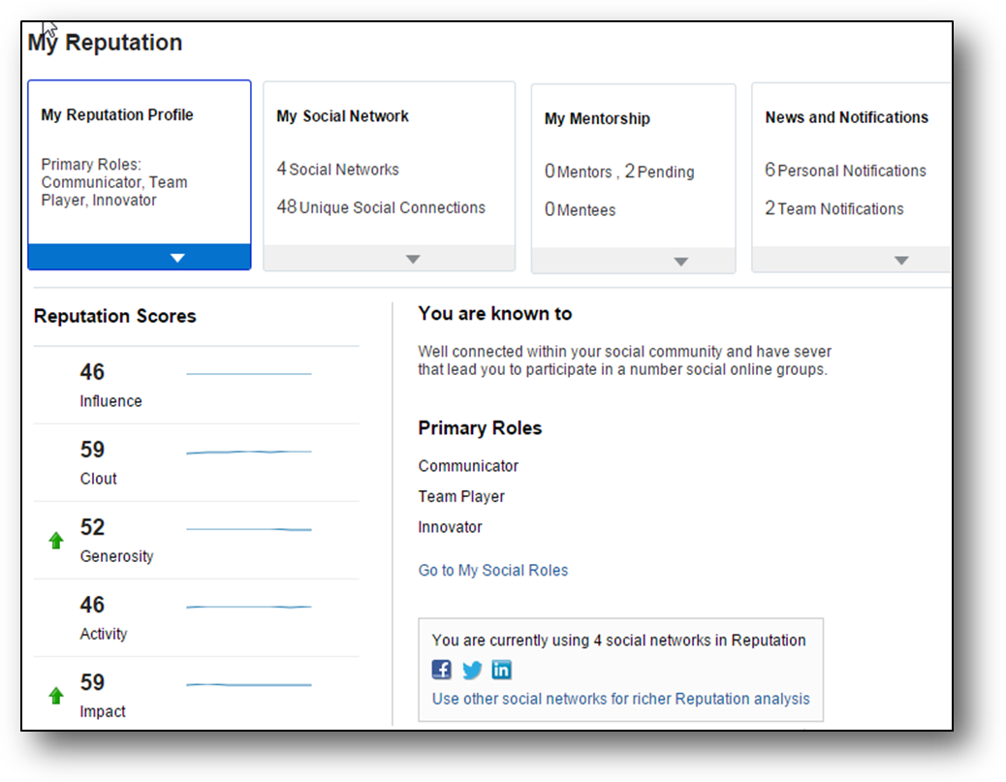1006x782 pixels.
Task: Click green up arrow beside Impact score
Action: pyautogui.click(x=56, y=696)
